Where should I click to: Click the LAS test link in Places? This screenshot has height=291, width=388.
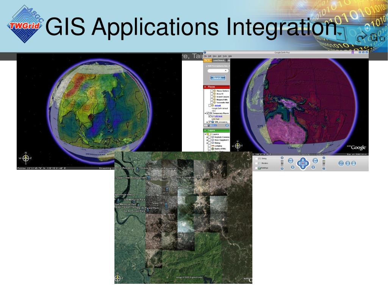218,116
